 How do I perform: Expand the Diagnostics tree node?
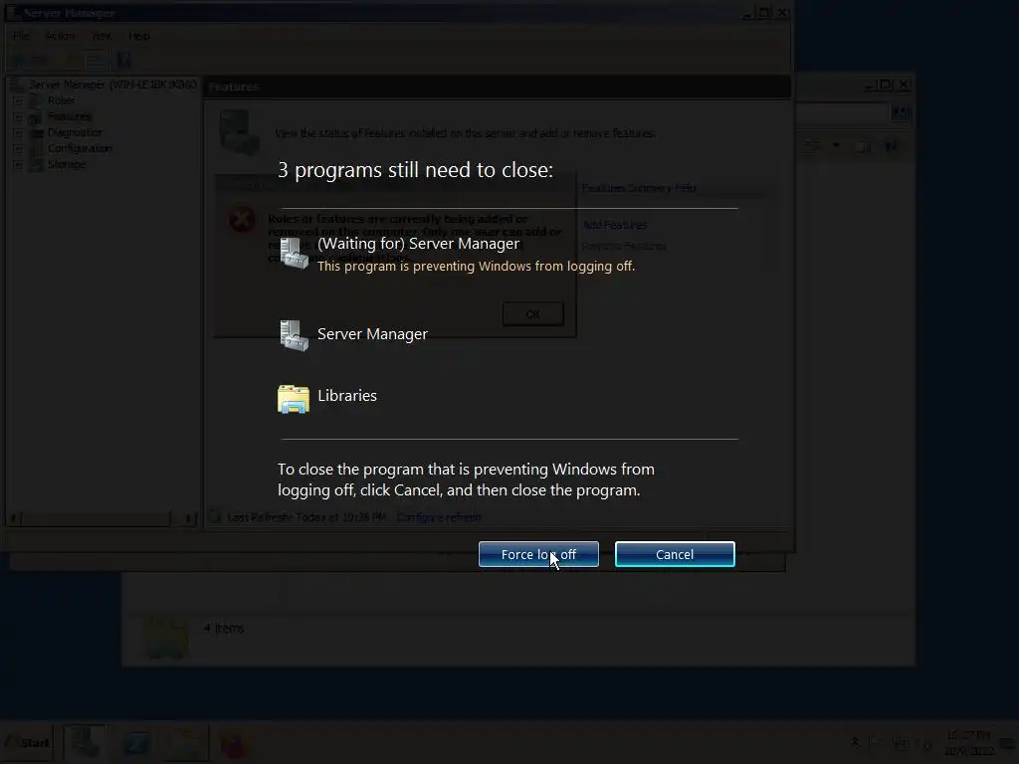tap(18, 132)
